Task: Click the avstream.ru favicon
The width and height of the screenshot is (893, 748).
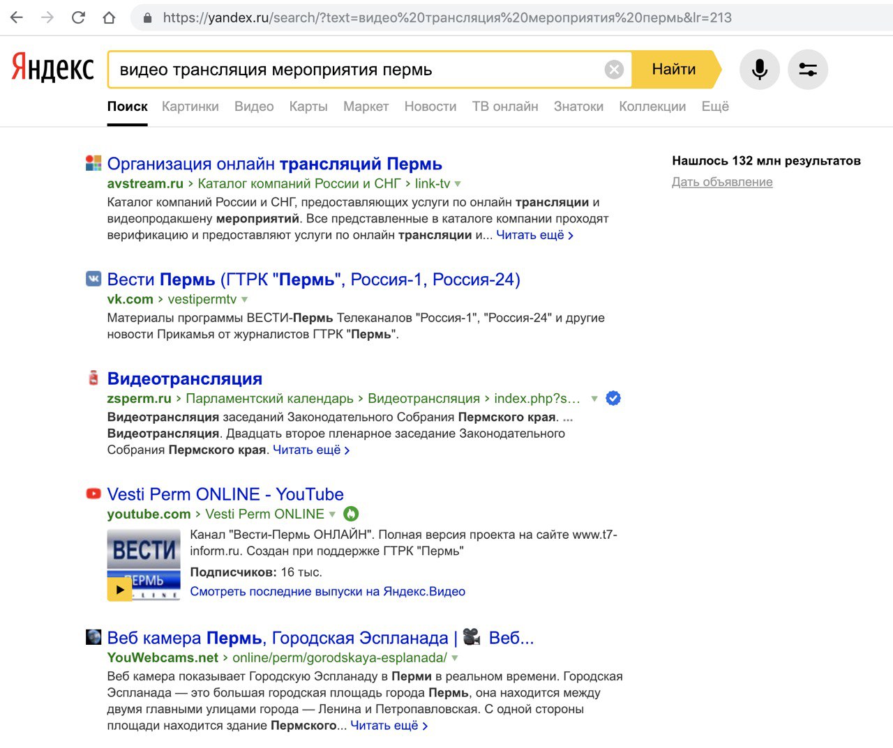Action: point(93,163)
